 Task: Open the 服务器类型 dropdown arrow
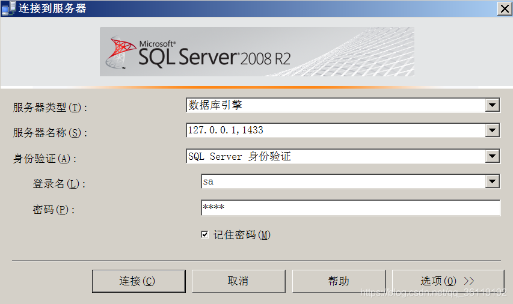[492, 105]
